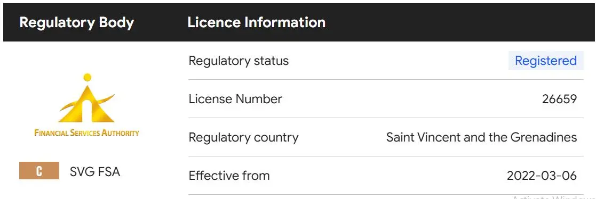Click Financial Services Authority logo text
596x199 pixels.
(x=86, y=133)
